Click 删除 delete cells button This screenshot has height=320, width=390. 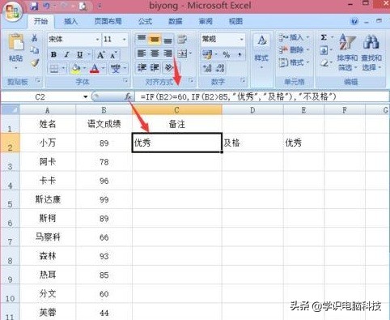click(294, 50)
